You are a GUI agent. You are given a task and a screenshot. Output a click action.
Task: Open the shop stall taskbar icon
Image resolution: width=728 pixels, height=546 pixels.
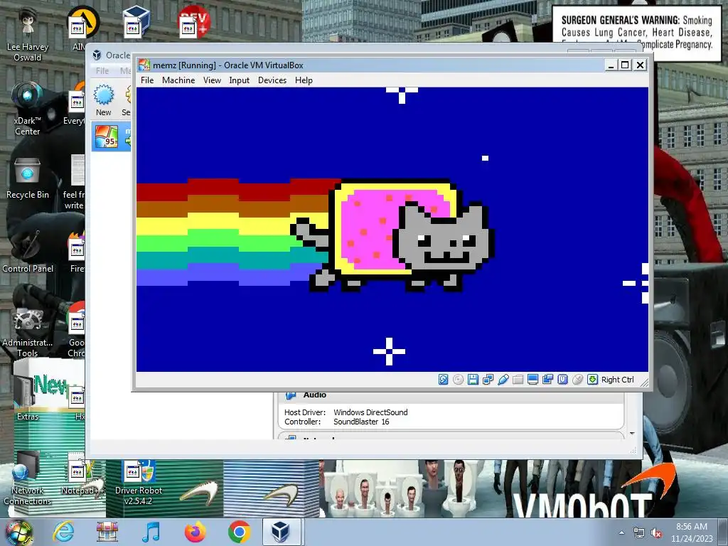(107, 532)
